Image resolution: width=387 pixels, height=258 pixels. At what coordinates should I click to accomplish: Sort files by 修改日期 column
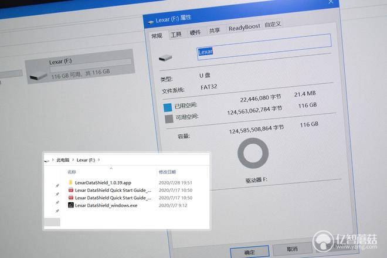pos(167,172)
